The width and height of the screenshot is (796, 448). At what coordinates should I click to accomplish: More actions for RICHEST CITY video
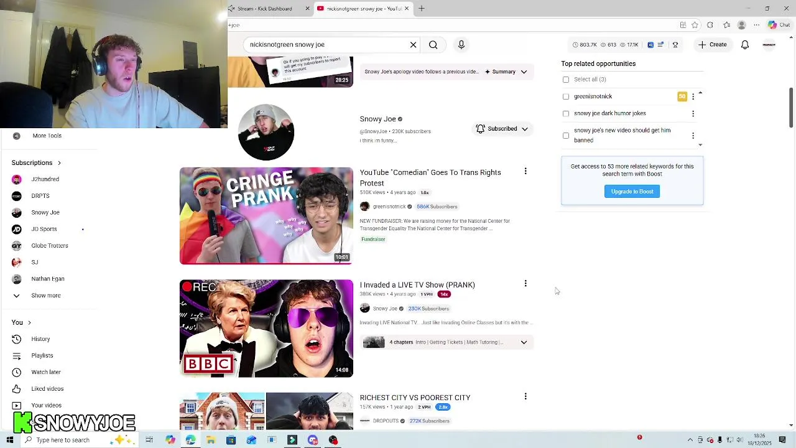coord(525,396)
